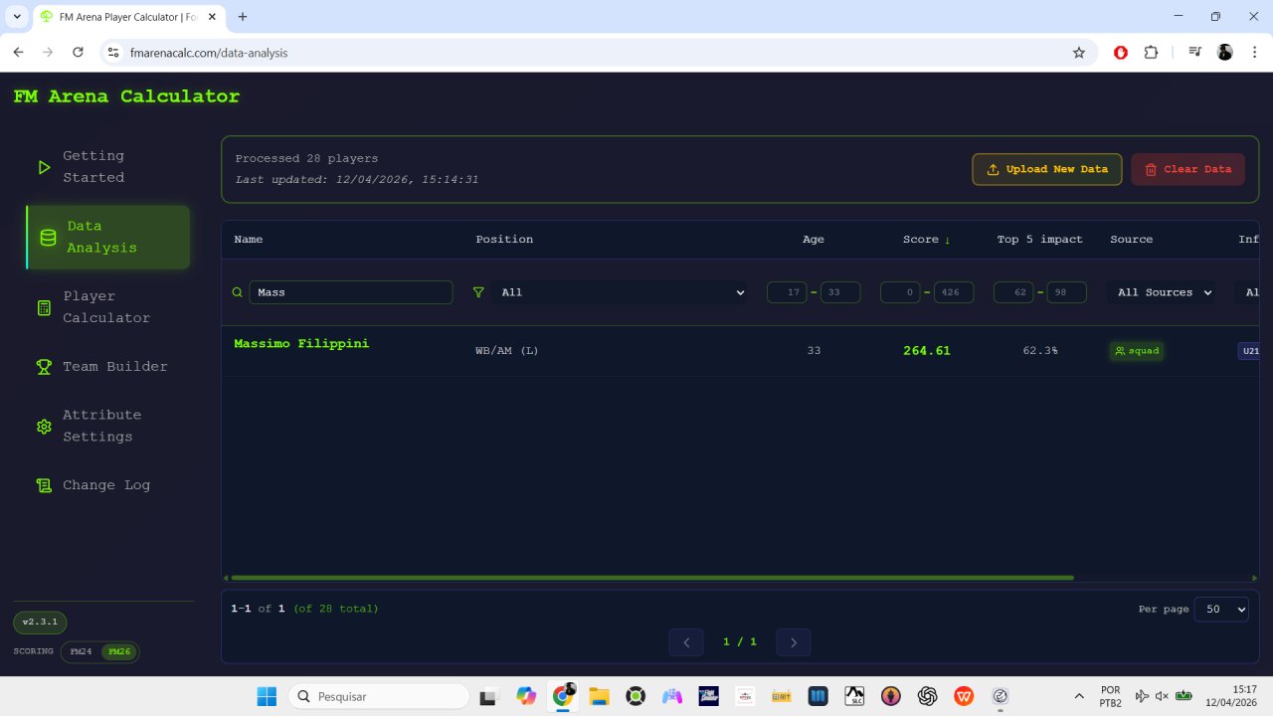
Task: Click the Windows taskbar search box
Action: coord(379,696)
